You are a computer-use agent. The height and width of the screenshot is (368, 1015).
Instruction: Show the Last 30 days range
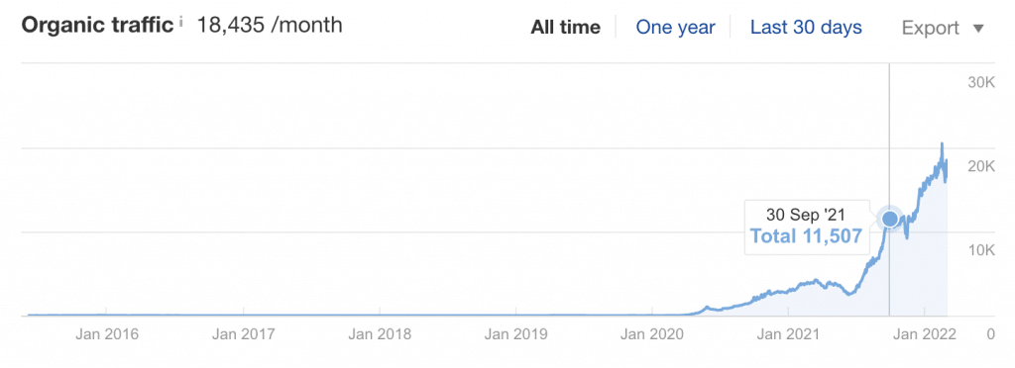(x=806, y=28)
